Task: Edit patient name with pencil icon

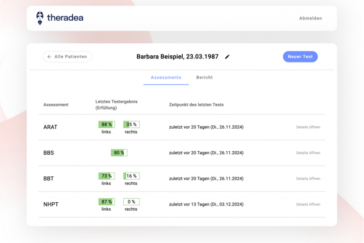Action: coord(227,57)
